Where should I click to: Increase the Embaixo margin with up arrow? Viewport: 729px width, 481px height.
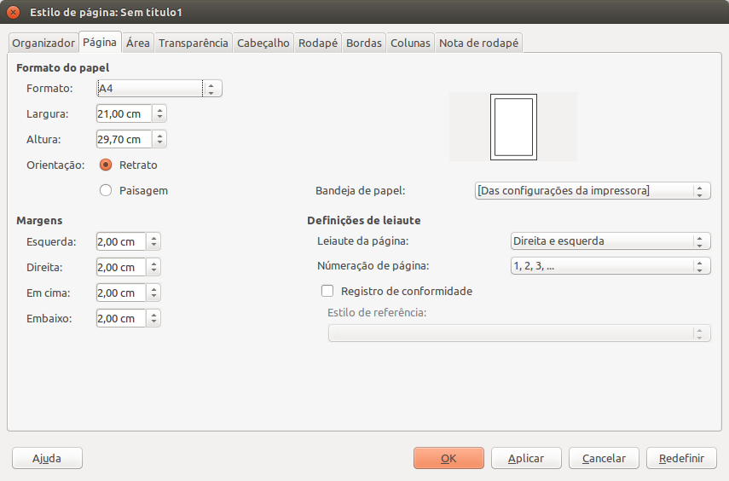pos(153,315)
